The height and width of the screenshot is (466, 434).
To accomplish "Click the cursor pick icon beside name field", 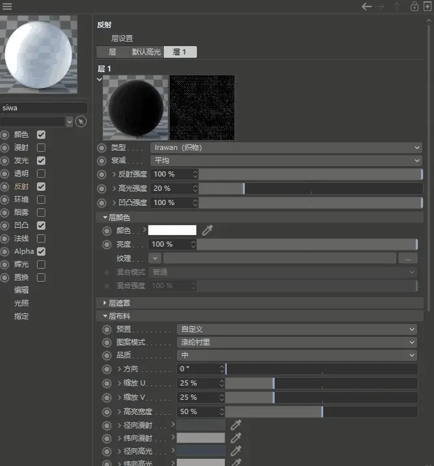I will click(x=81, y=121).
